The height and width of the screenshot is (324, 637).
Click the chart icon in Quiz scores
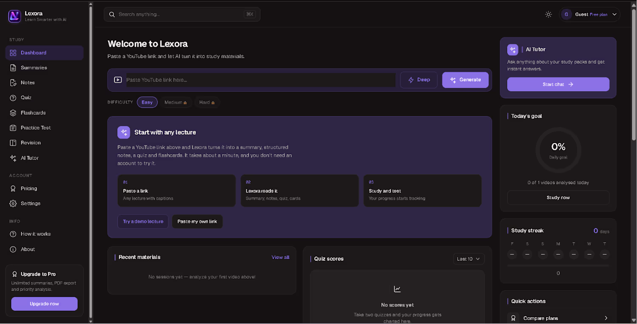click(397, 289)
